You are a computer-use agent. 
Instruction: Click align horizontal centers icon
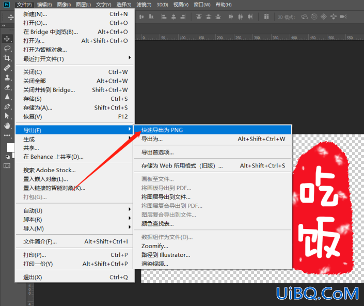coord(173,17)
